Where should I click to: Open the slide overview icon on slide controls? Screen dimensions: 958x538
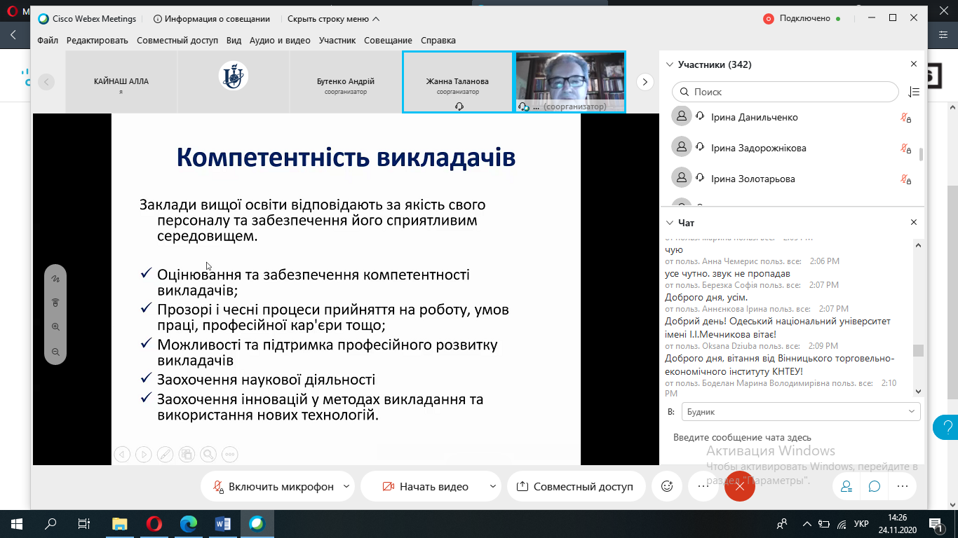point(187,455)
